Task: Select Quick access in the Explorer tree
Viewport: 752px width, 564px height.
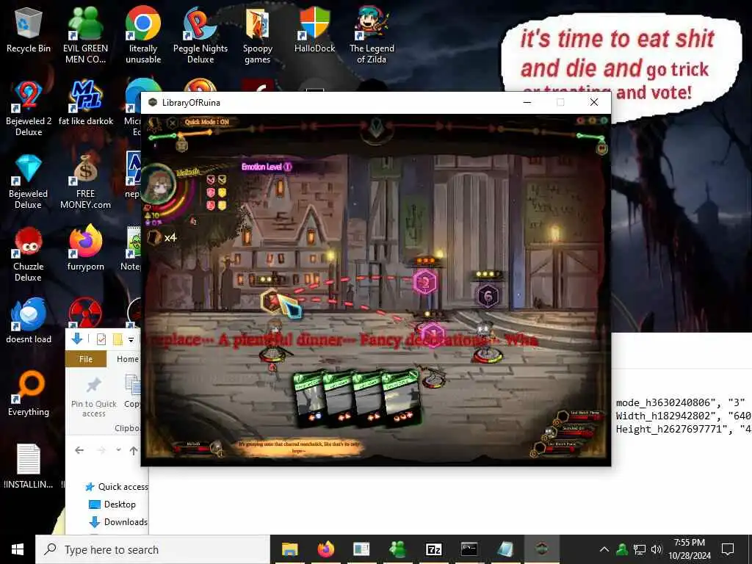Action: (117, 487)
